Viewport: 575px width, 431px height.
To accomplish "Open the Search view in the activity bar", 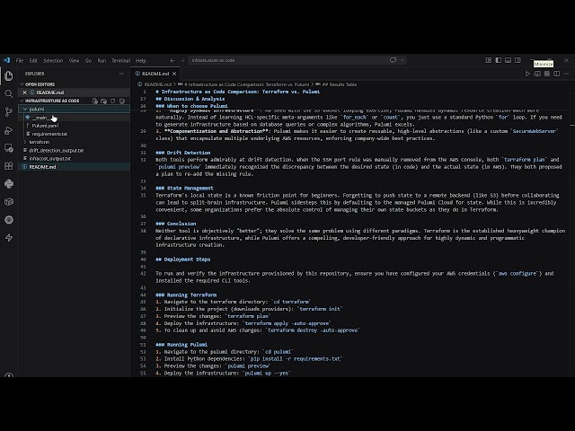I will point(9,93).
